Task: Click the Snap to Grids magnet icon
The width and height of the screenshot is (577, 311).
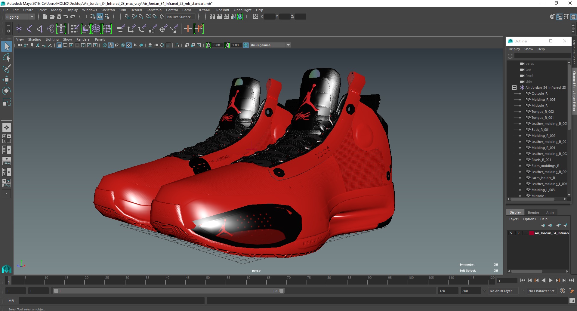Action: [x=127, y=17]
